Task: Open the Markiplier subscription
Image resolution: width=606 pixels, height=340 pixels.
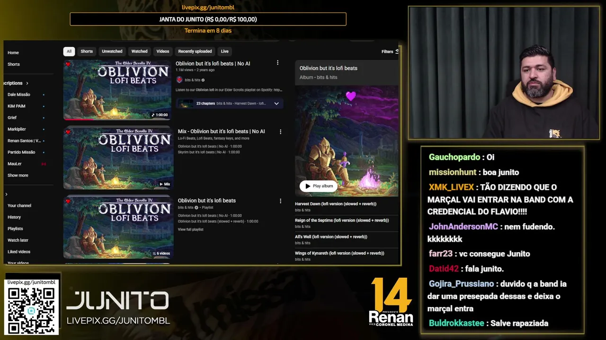Action: click(x=17, y=129)
